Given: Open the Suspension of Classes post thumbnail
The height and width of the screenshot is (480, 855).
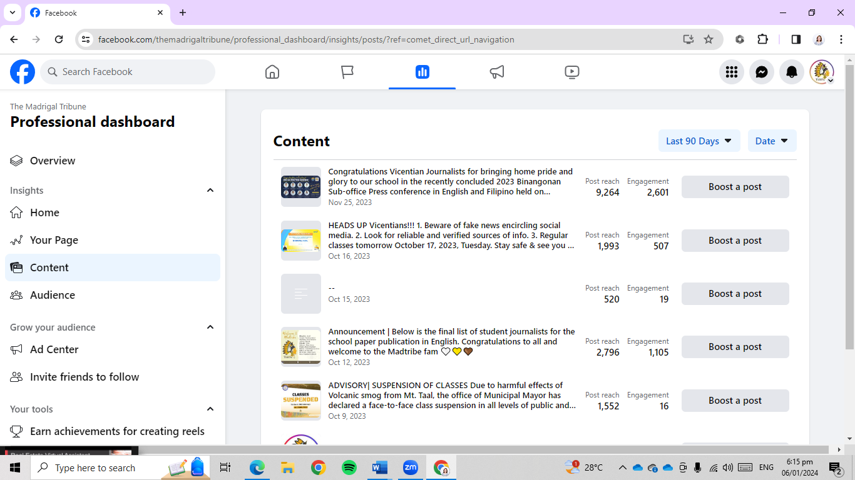Looking at the screenshot, I should (301, 401).
